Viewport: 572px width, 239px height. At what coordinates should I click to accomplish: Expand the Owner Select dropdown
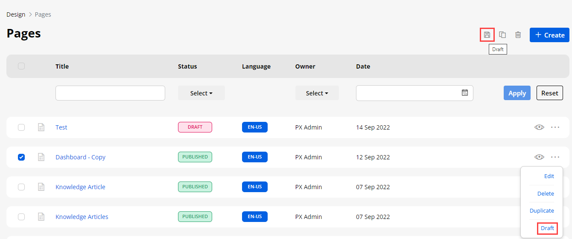coord(317,93)
